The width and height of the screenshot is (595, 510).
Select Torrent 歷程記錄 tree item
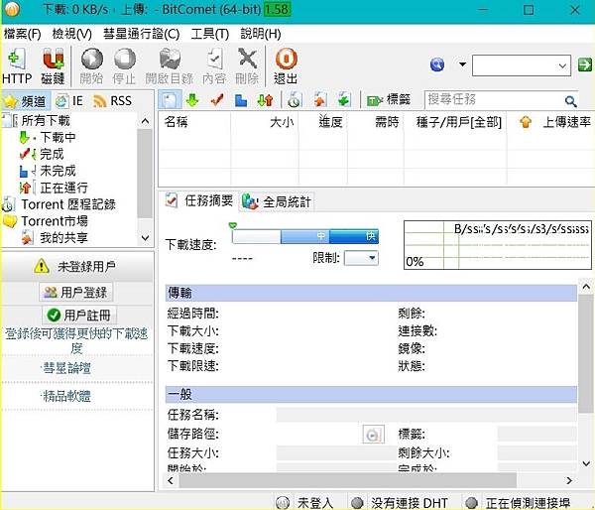pyautogui.click(x=68, y=204)
